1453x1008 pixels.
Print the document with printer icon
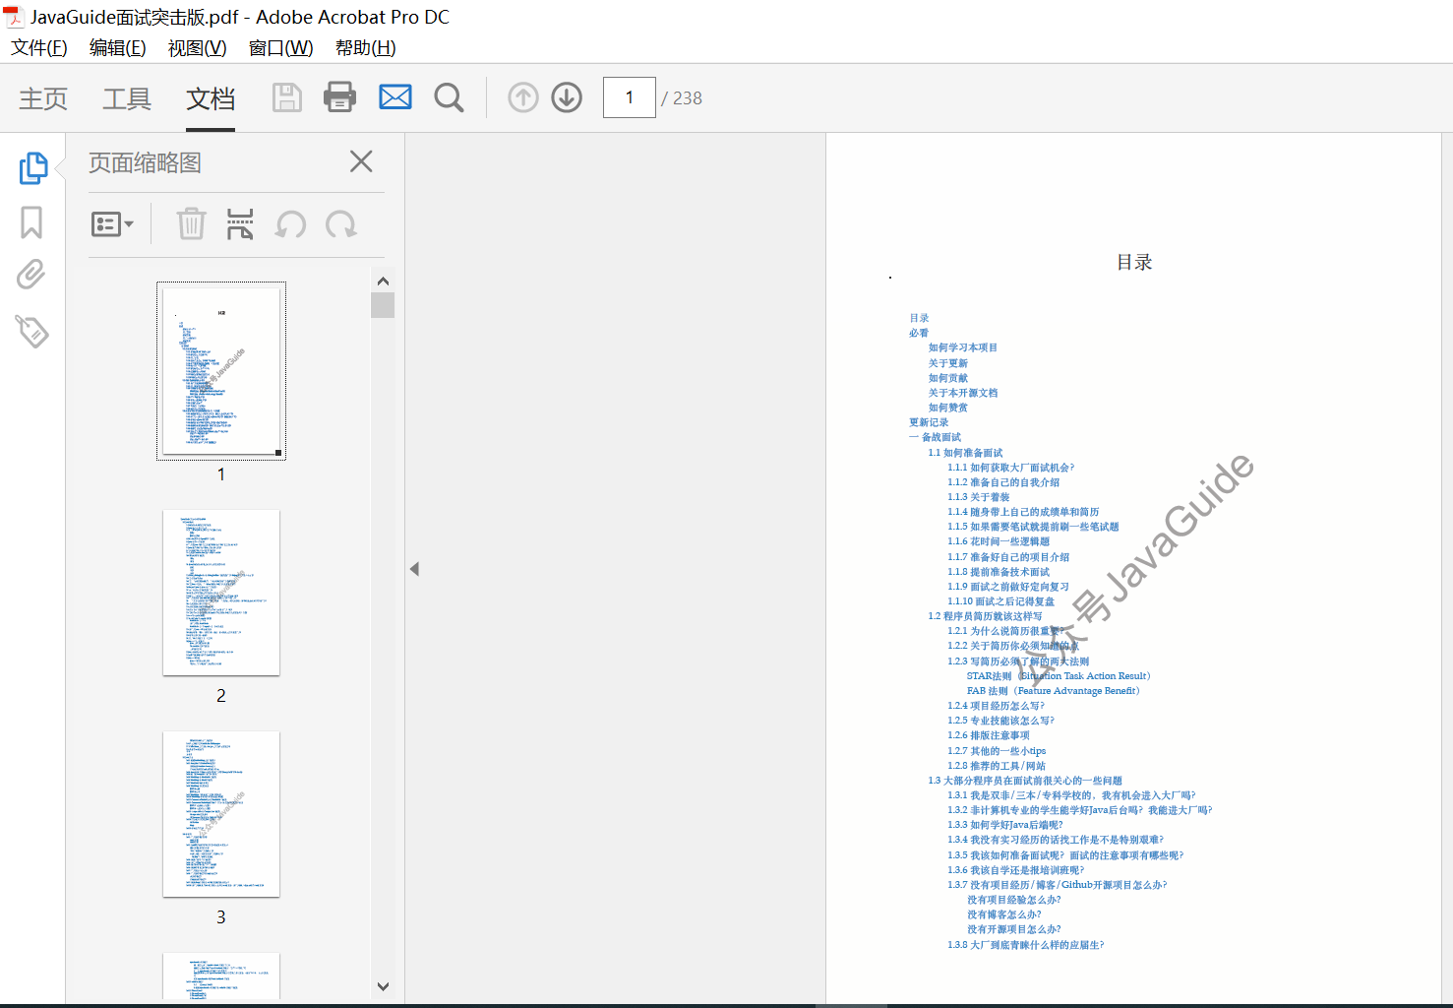click(x=340, y=97)
